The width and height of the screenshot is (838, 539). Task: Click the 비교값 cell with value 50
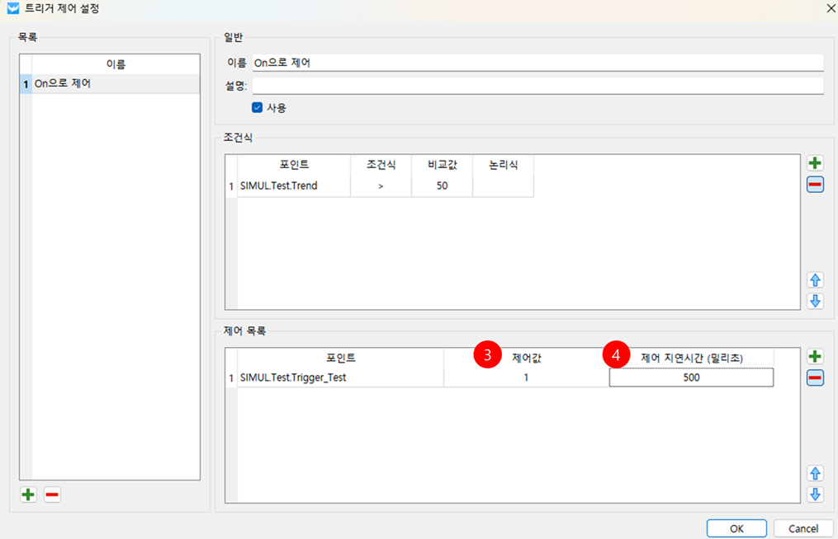point(442,186)
